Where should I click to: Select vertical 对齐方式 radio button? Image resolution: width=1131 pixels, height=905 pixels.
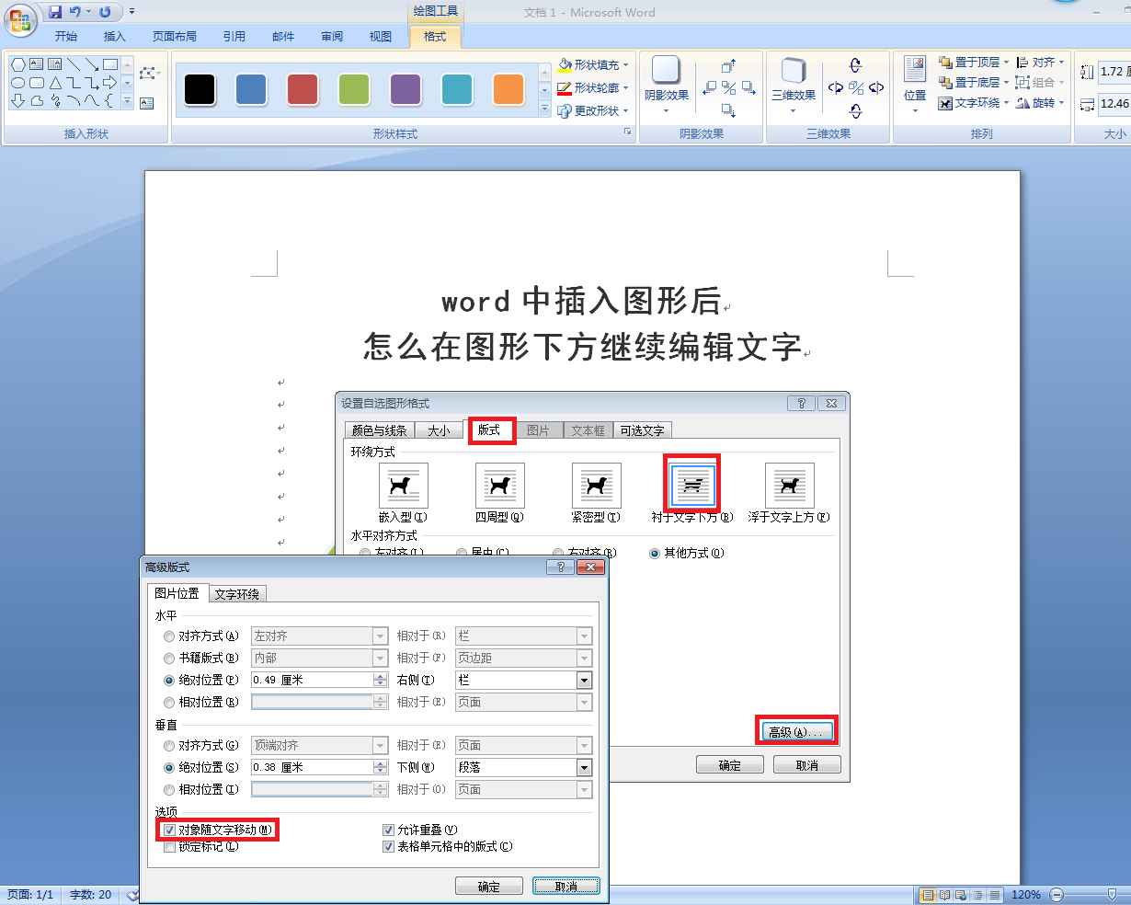tap(169, 745)
